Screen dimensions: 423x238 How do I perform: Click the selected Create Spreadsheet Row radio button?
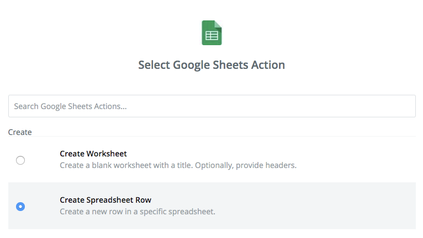click(20, 207)
